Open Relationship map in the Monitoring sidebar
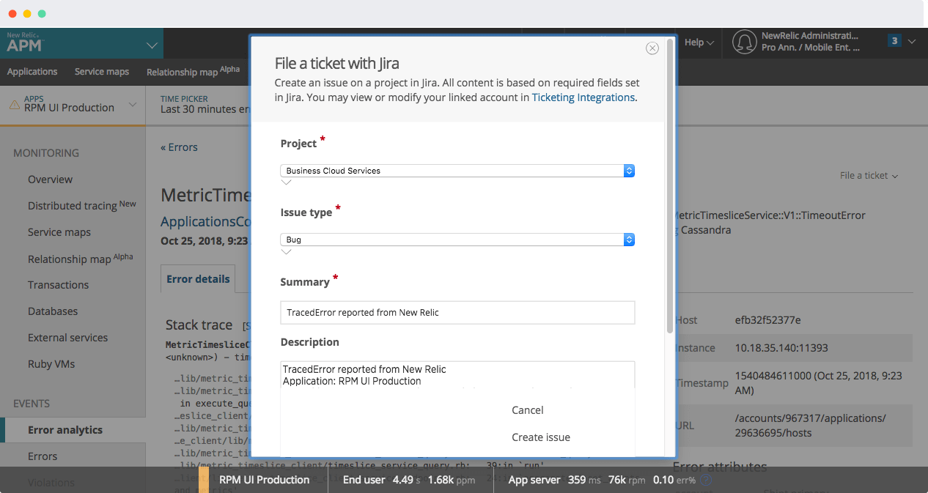This screenshot has width=928, height=493. tap(81, 259)
